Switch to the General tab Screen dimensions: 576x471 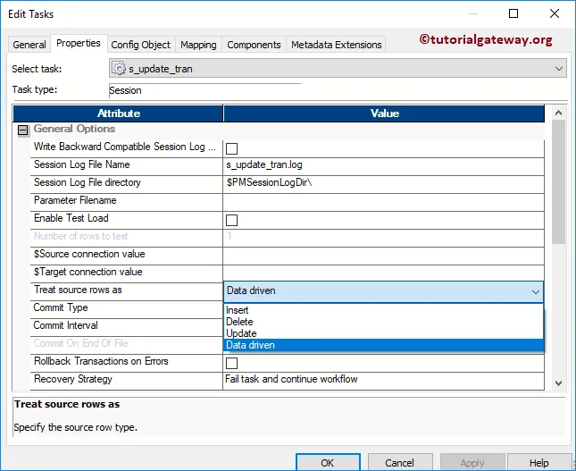click(29, 45)
